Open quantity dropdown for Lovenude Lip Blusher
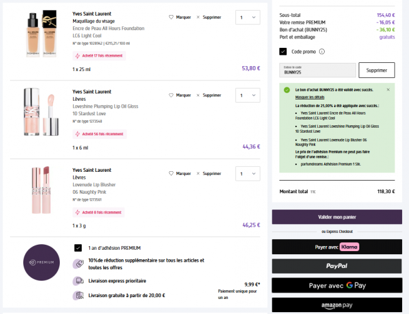This screenshot has height=314, width=409. (x=247, y=173)
